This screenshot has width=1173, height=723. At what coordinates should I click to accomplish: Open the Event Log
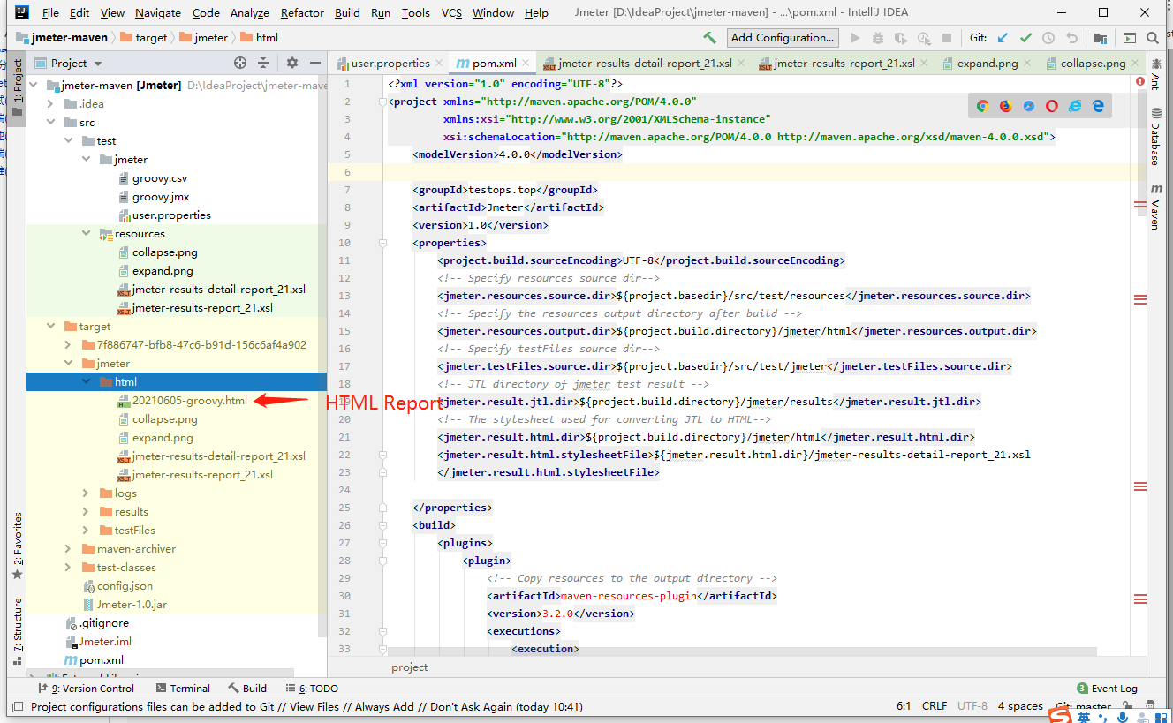point(1108,689)
